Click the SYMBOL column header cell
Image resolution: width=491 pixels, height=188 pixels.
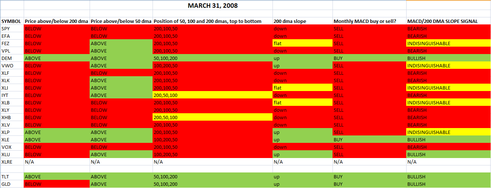(11, 21)
